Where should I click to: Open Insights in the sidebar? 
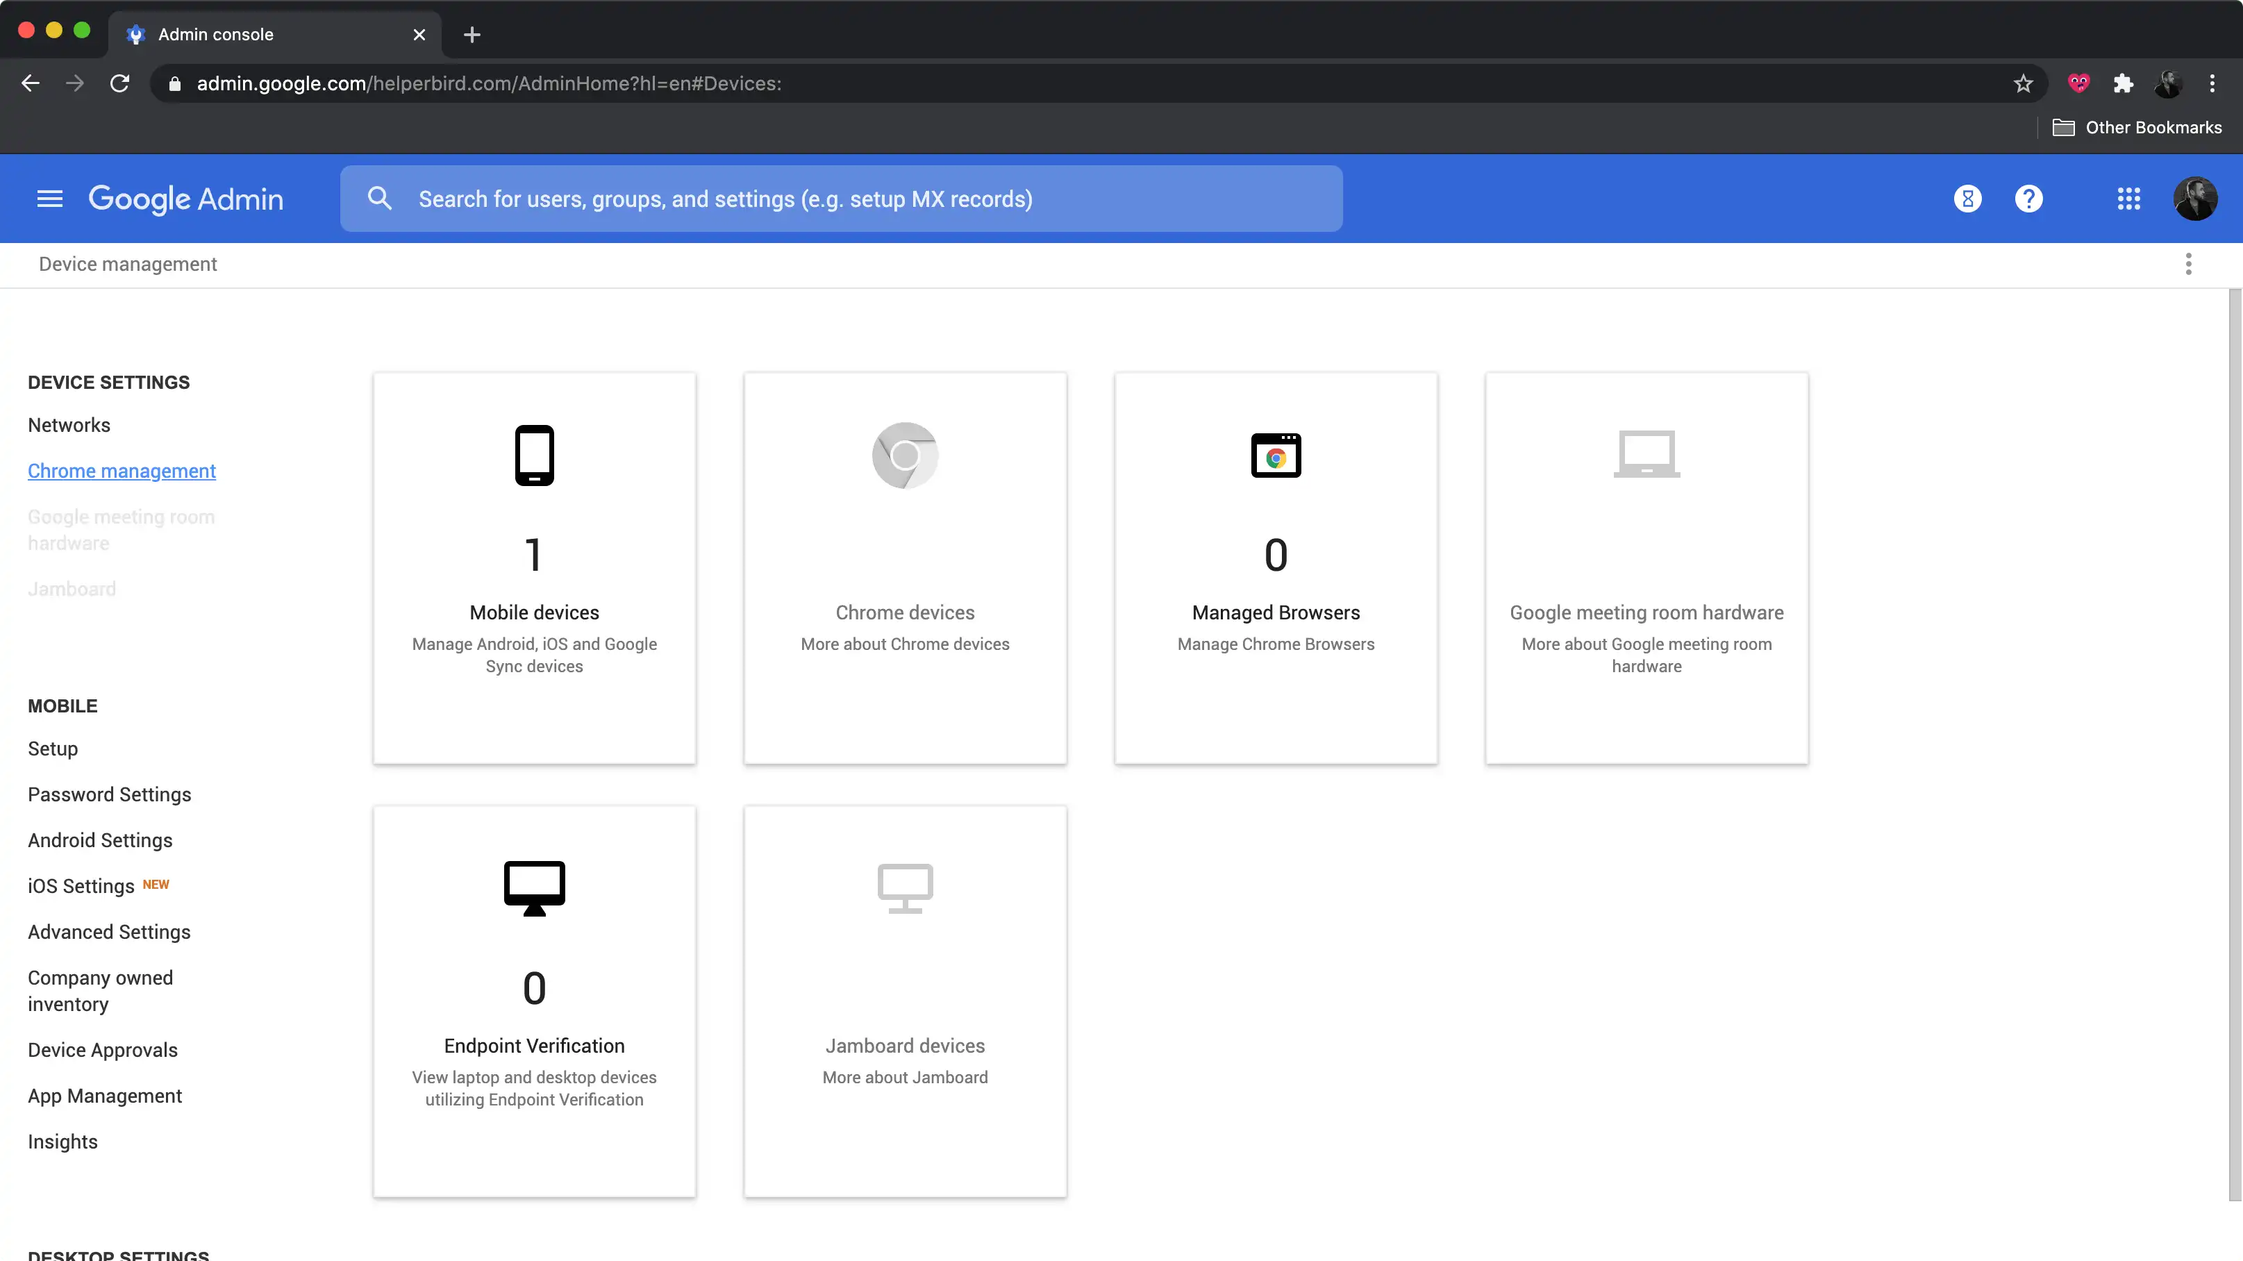tap(62, 1142)
